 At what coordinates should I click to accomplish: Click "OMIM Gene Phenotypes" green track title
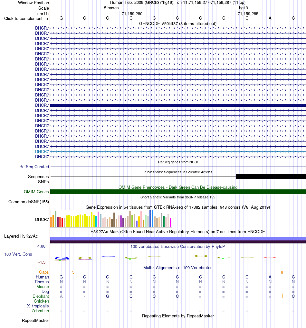tap(178, 187)
